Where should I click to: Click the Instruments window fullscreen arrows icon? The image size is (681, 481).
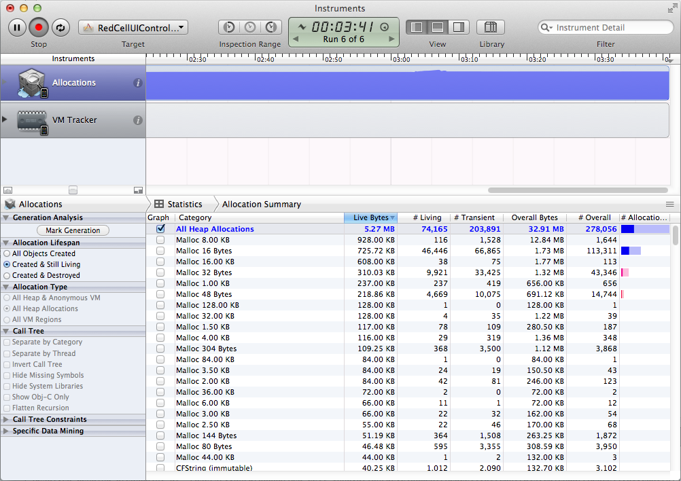click(x=672, y=8)
